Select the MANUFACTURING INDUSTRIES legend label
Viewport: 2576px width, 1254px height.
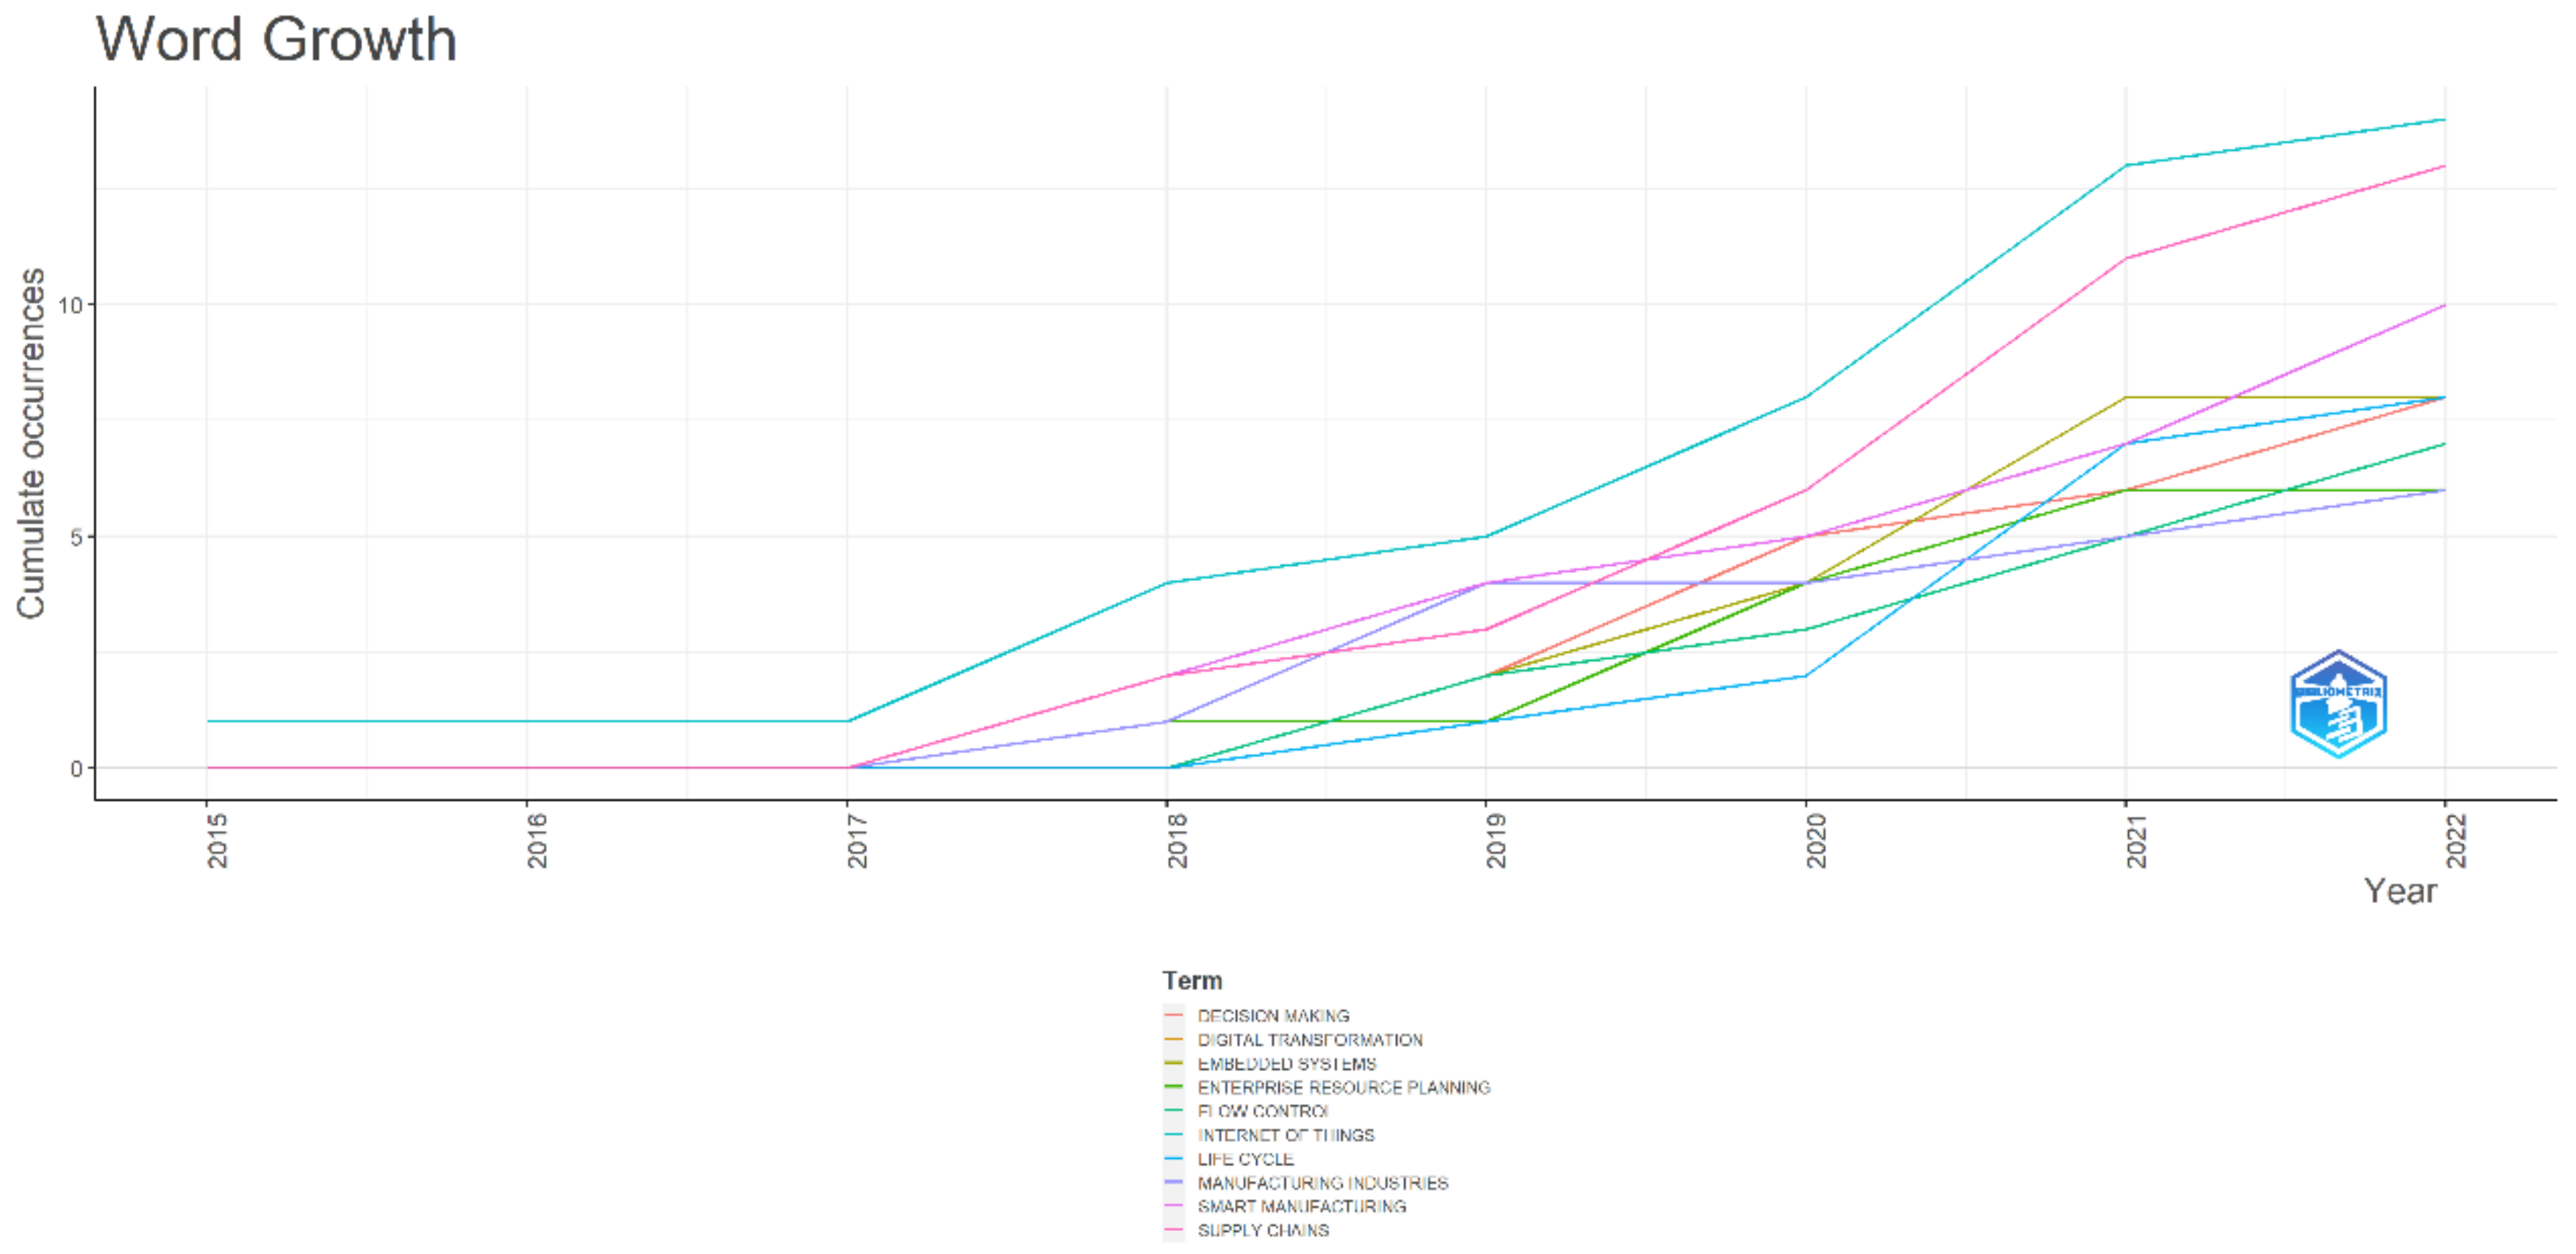point(1322,1183)
